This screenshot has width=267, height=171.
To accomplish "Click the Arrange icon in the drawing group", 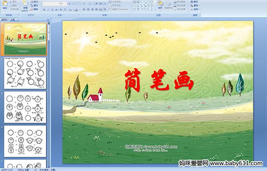I will point(160,5).
